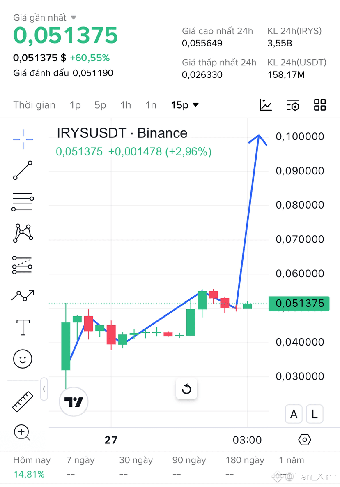Open chart display settings icon
The width and height of the screenshot is (340, 487).
pos(293,105)
